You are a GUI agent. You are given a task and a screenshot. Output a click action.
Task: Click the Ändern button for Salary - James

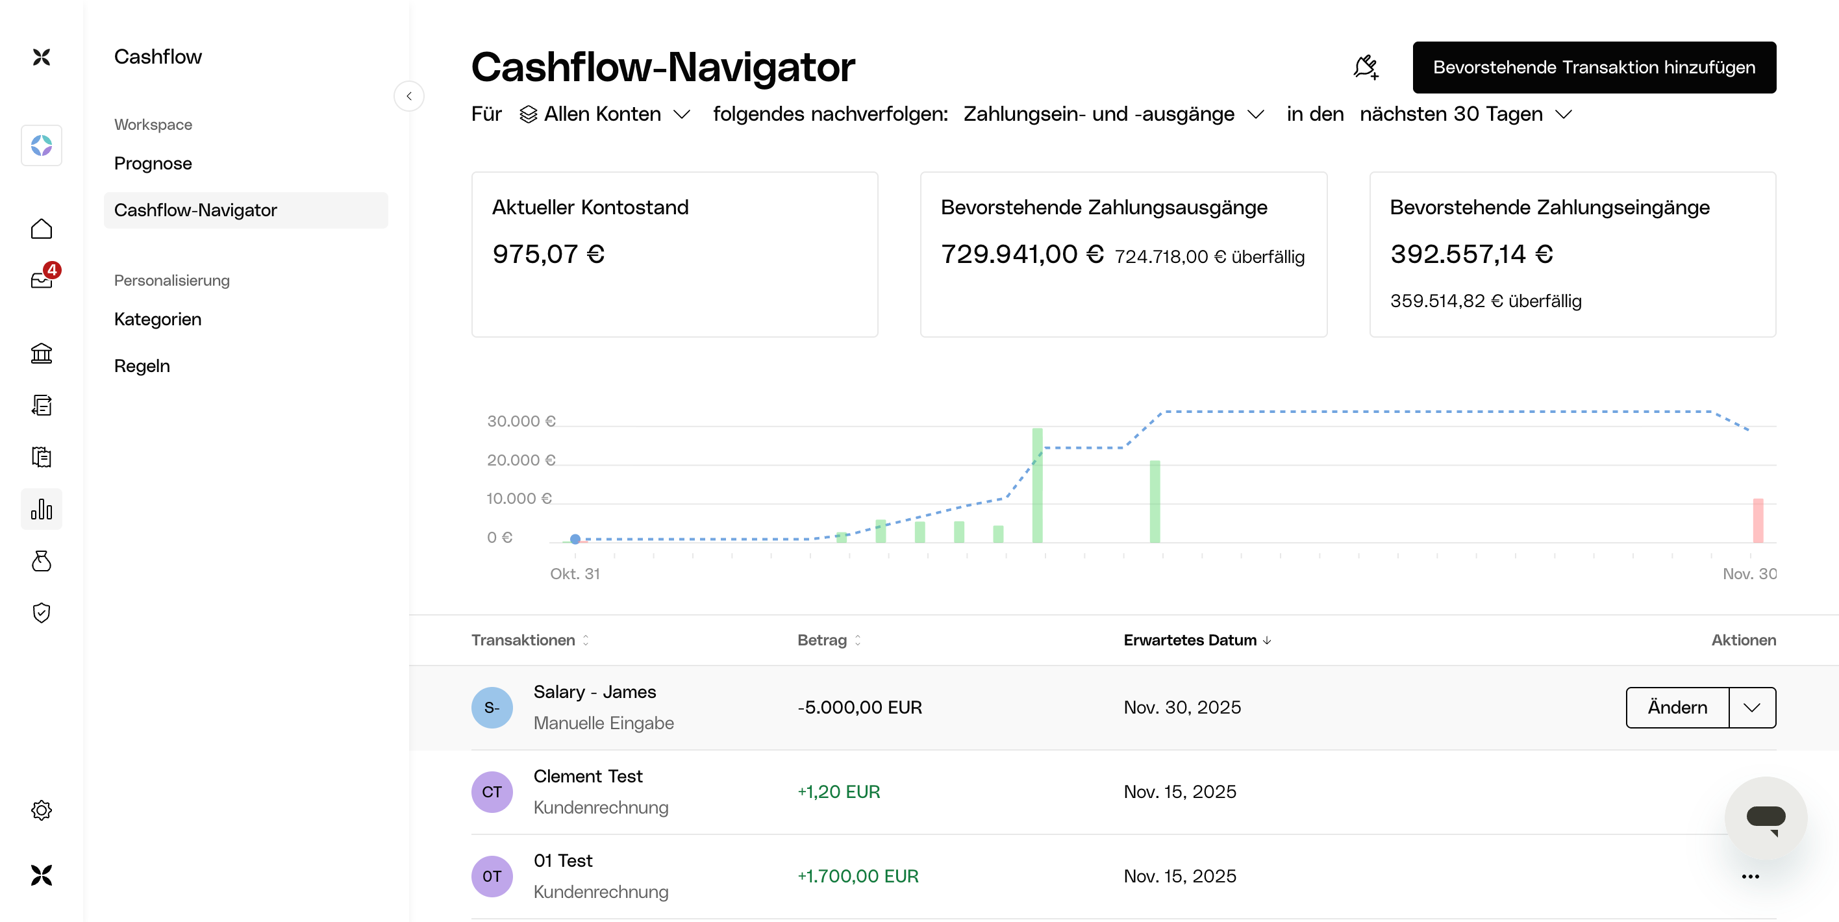(1677, 707)
